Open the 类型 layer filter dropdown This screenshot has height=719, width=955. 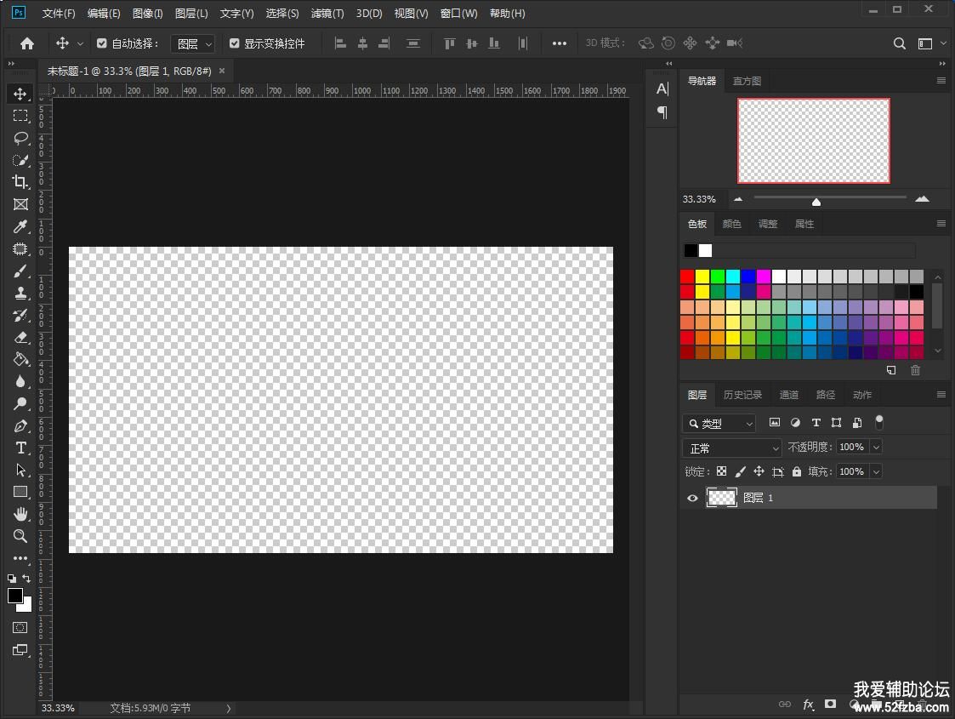pyautogui.click(x=719, y=423)
